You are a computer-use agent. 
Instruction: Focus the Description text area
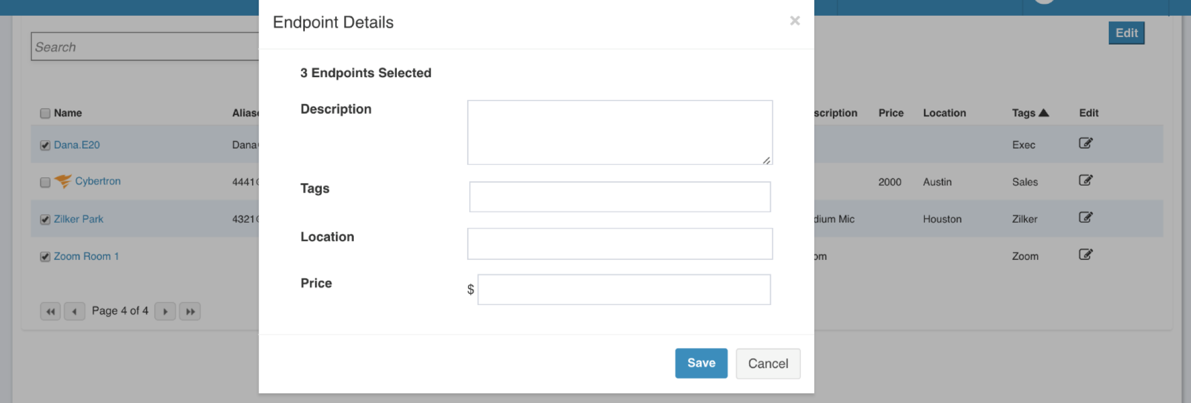tap(620, 132)
